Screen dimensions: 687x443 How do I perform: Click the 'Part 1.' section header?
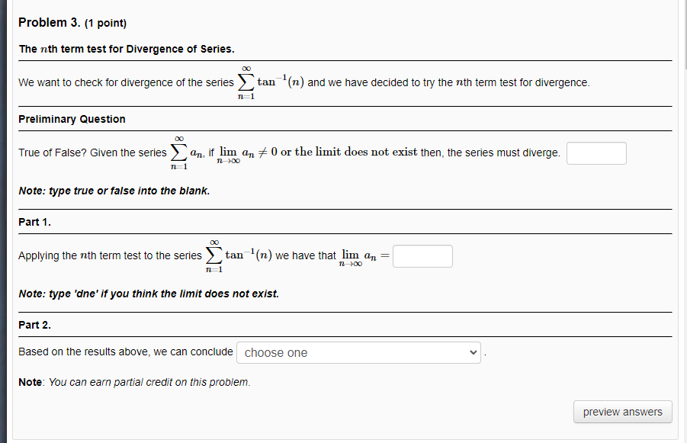point(34,222)
